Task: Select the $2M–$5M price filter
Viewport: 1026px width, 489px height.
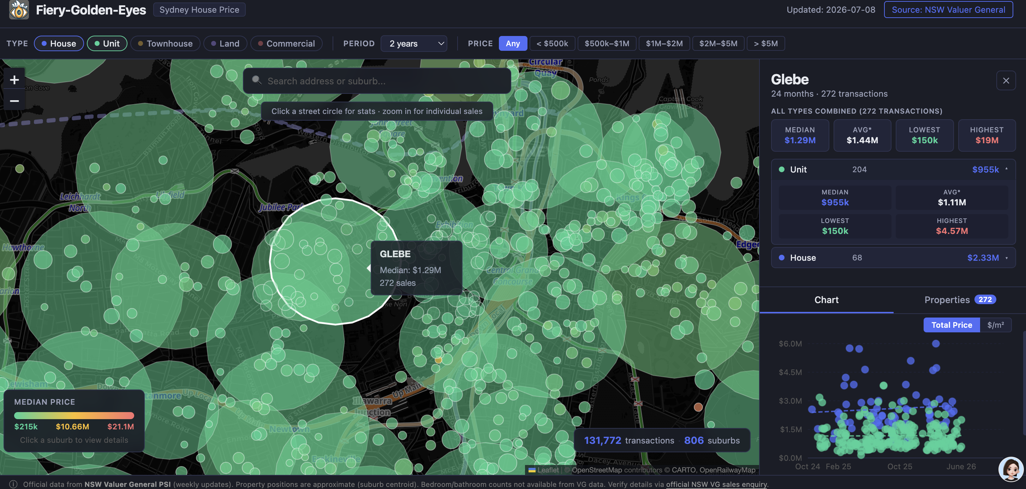Action: coord(718,43)
